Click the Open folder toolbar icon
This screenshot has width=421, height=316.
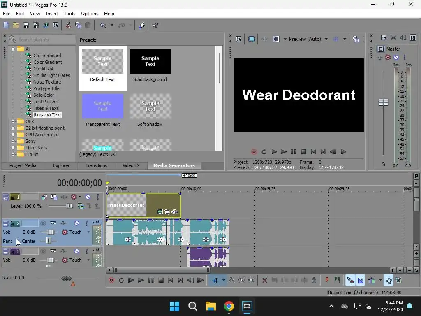(x=16, y=25)
